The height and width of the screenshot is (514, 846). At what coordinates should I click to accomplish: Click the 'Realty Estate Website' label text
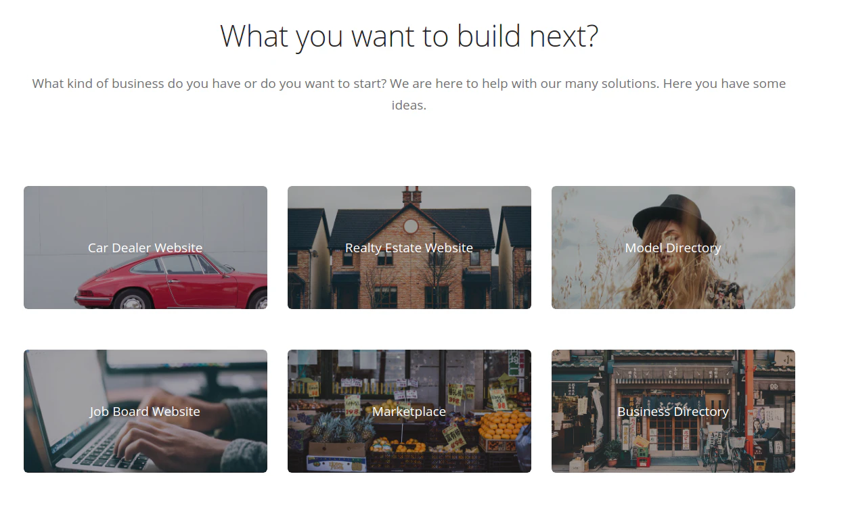(x=409, y=248)
